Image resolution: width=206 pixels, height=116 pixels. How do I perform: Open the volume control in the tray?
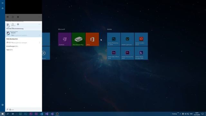pos(185,114)
